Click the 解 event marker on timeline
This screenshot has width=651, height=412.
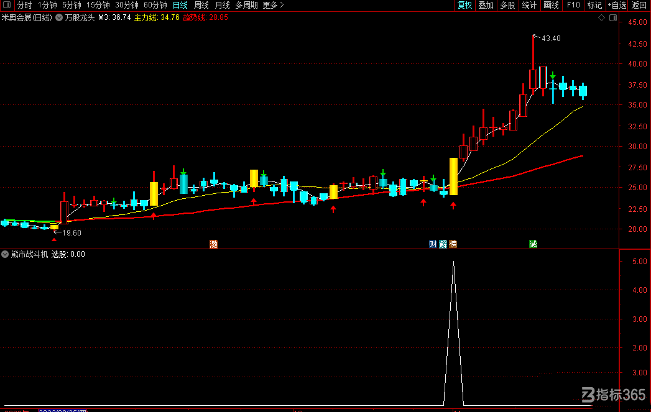click(443, 244)
